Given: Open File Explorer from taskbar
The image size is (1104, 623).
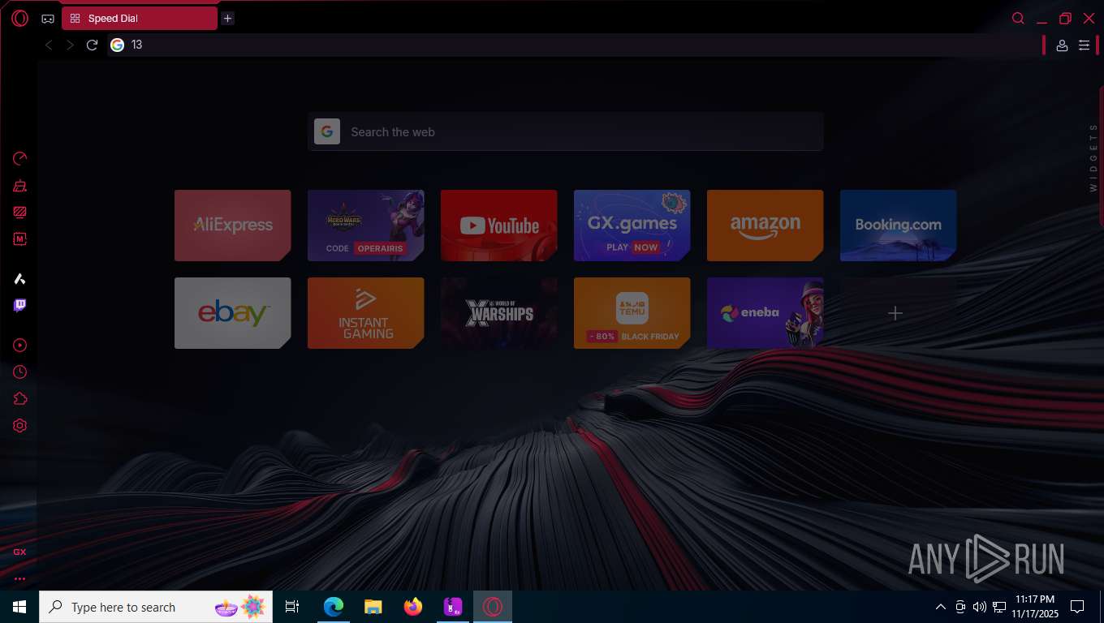Looking at the screenshot, I should [373, 607].
